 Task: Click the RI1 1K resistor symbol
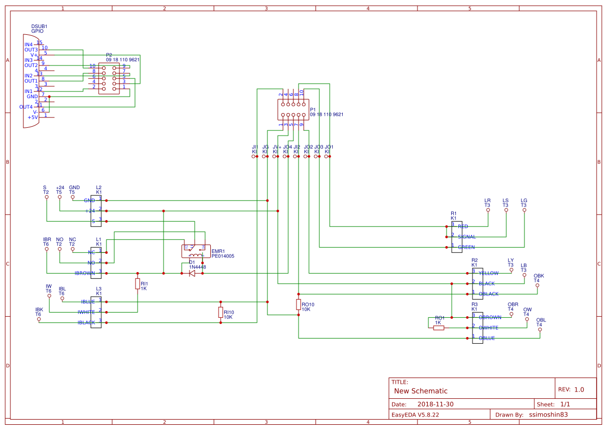(137, 284)
